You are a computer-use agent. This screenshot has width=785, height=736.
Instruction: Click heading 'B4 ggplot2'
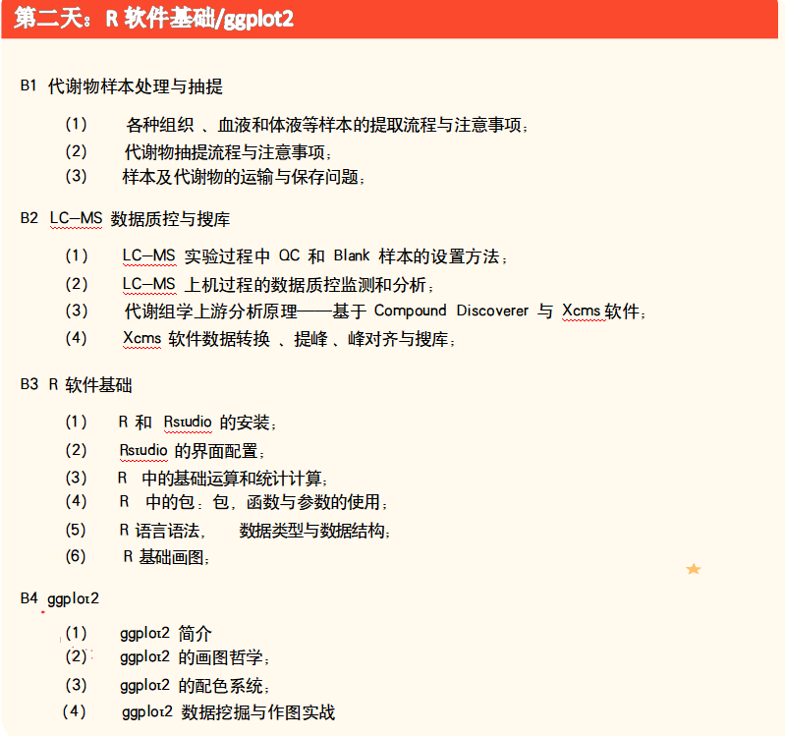[60, 598]
